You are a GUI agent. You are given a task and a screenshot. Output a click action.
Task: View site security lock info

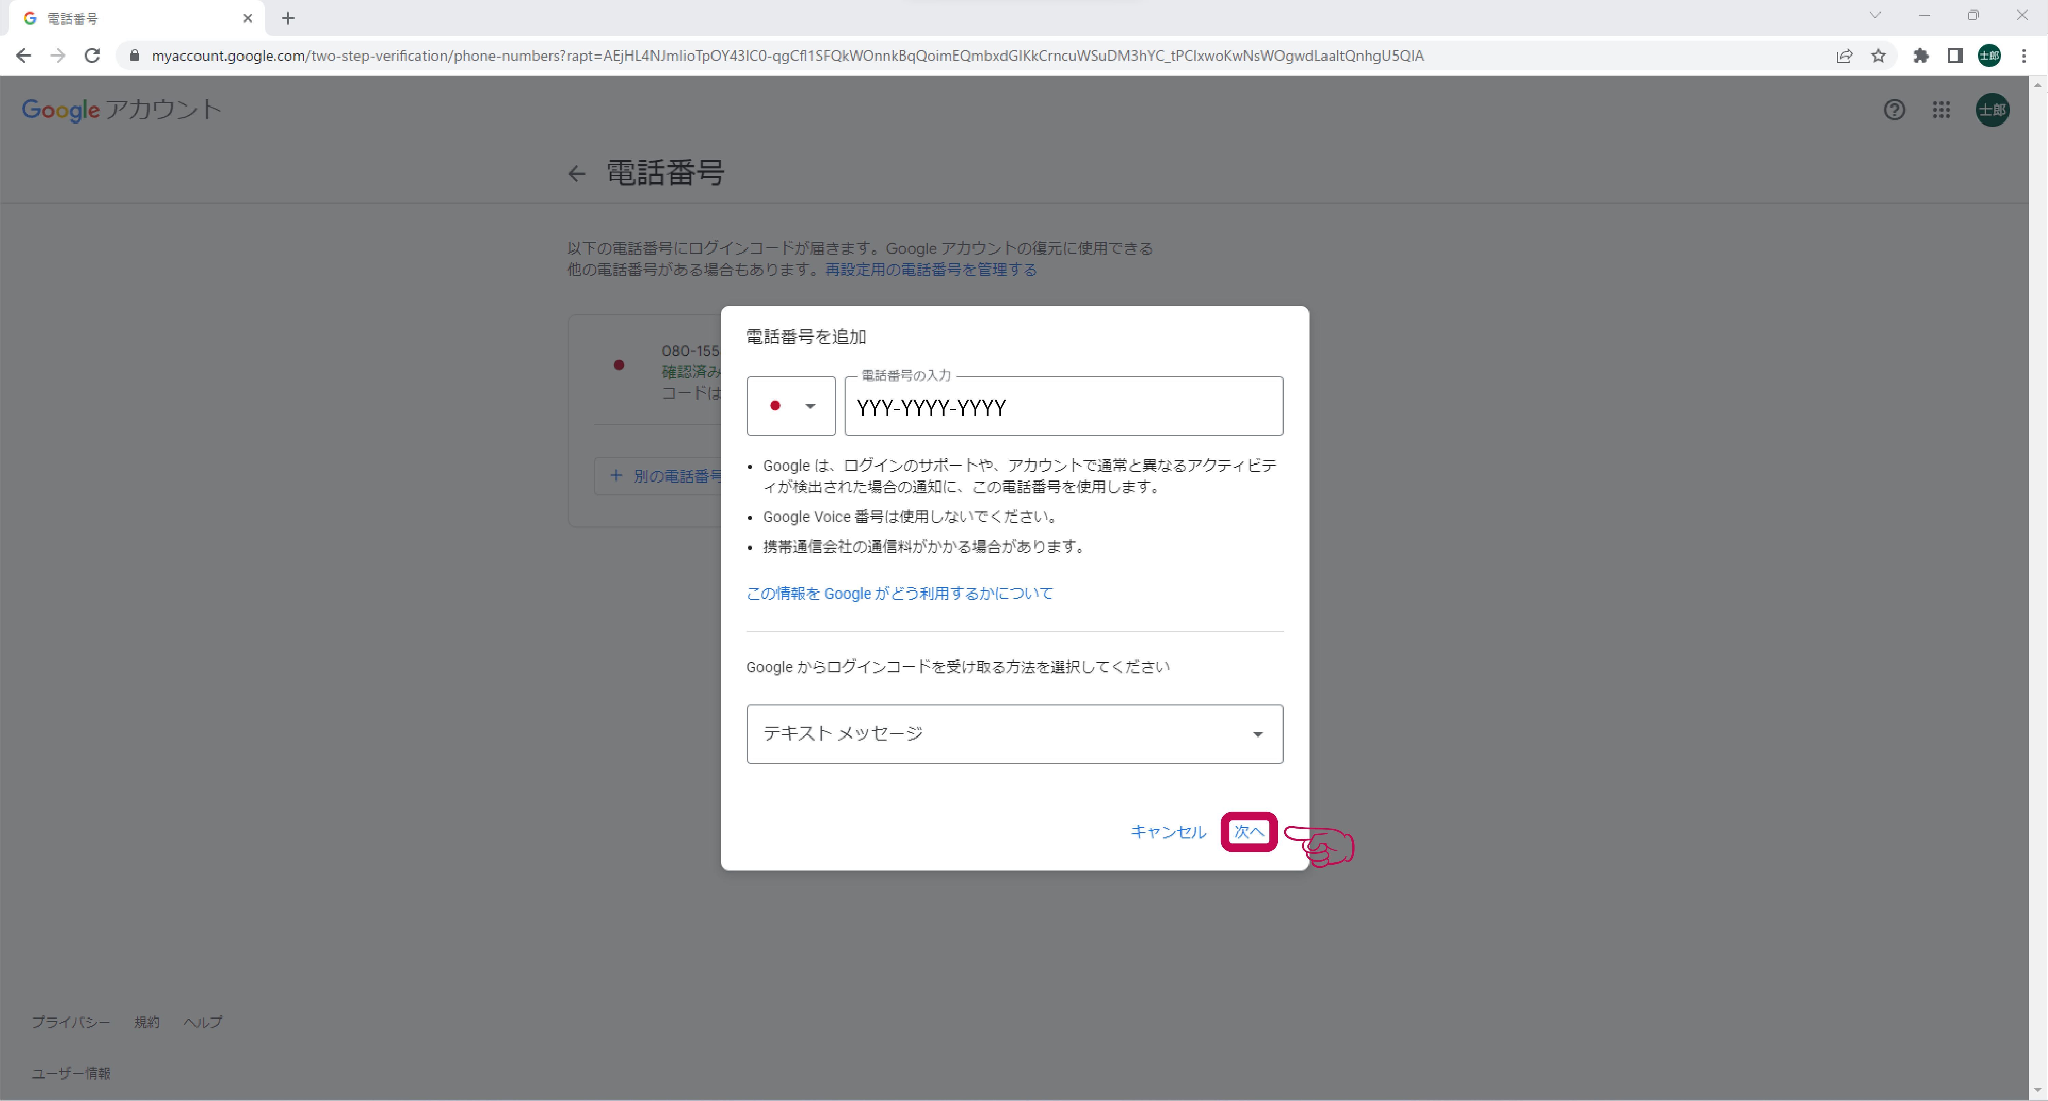tap(134, 56)
